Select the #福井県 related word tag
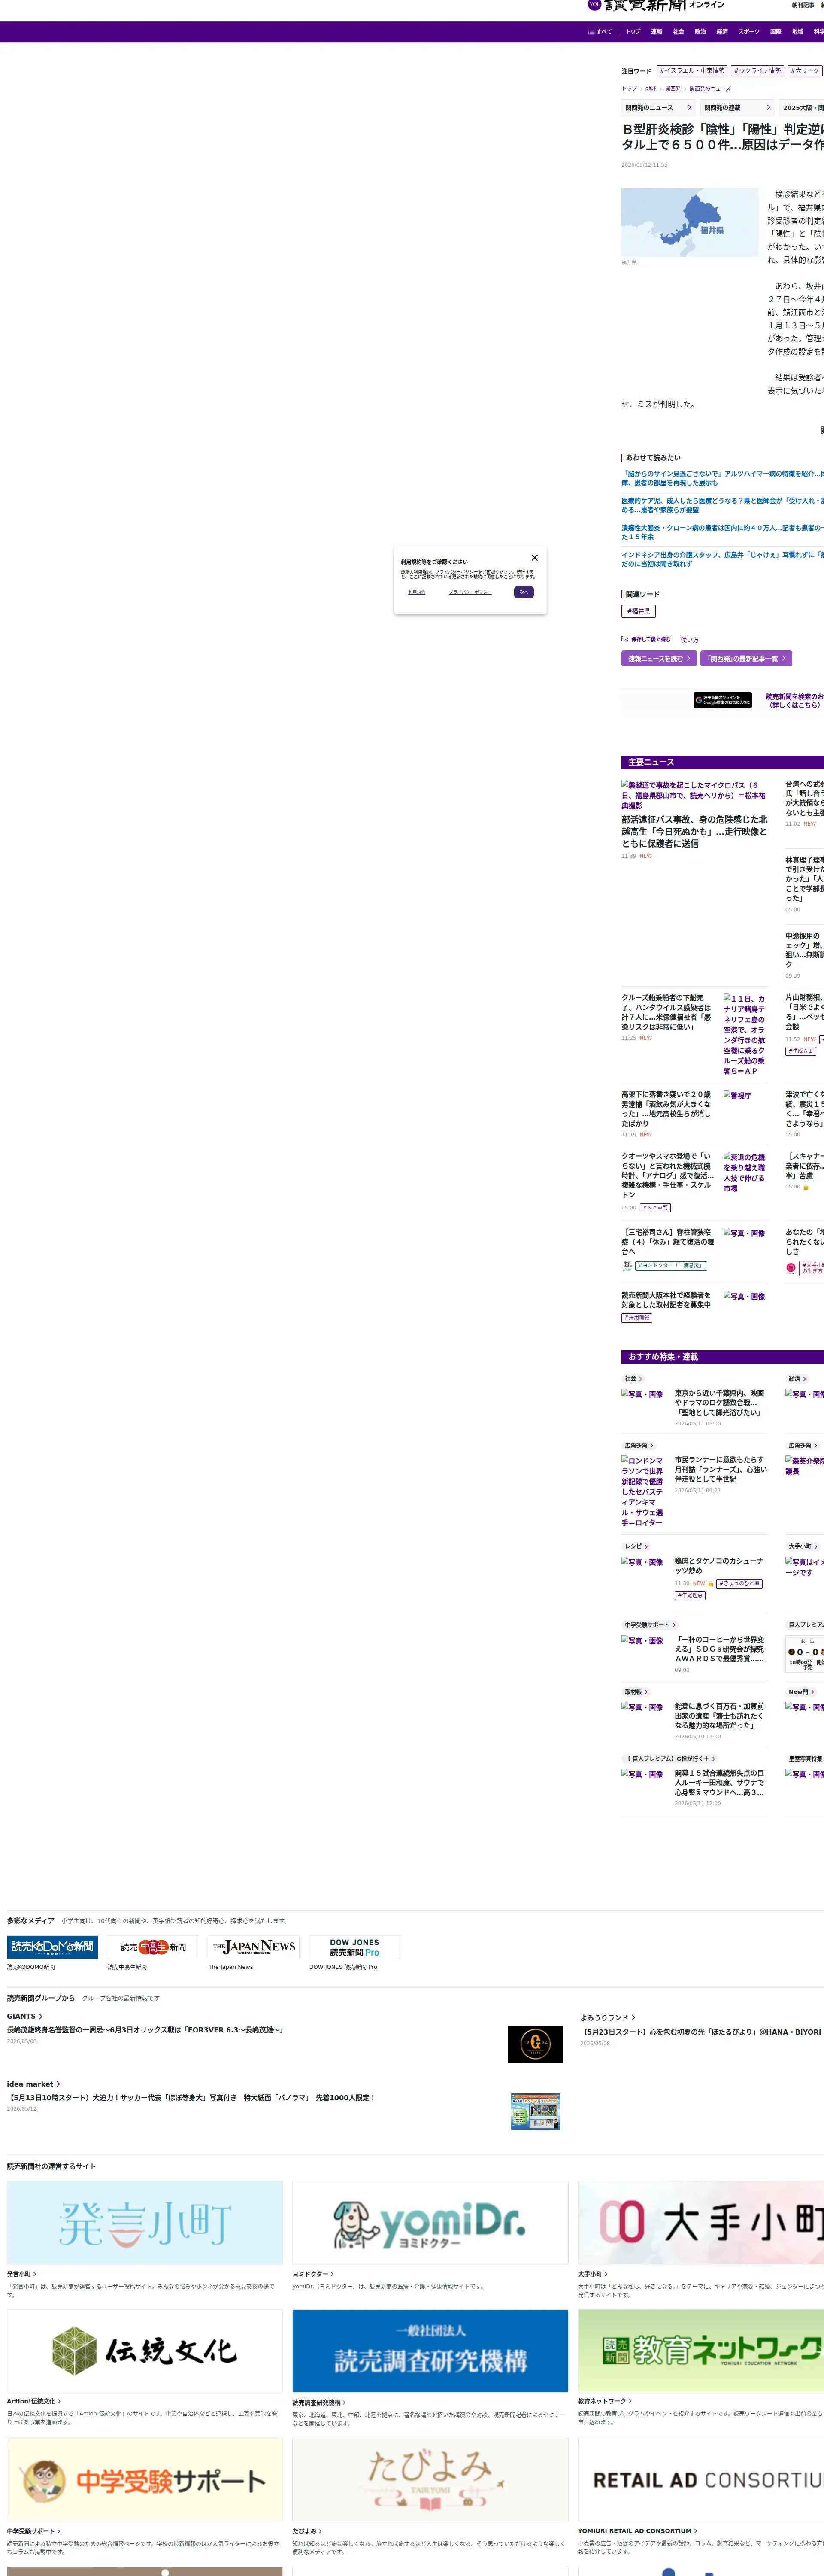This screenshot has height=2576, width=824. (x=638, y=611)
